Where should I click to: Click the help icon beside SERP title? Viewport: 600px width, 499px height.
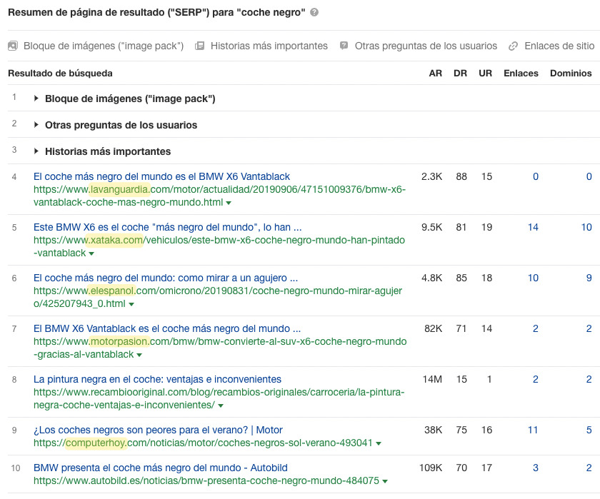(x=314, y=13)
